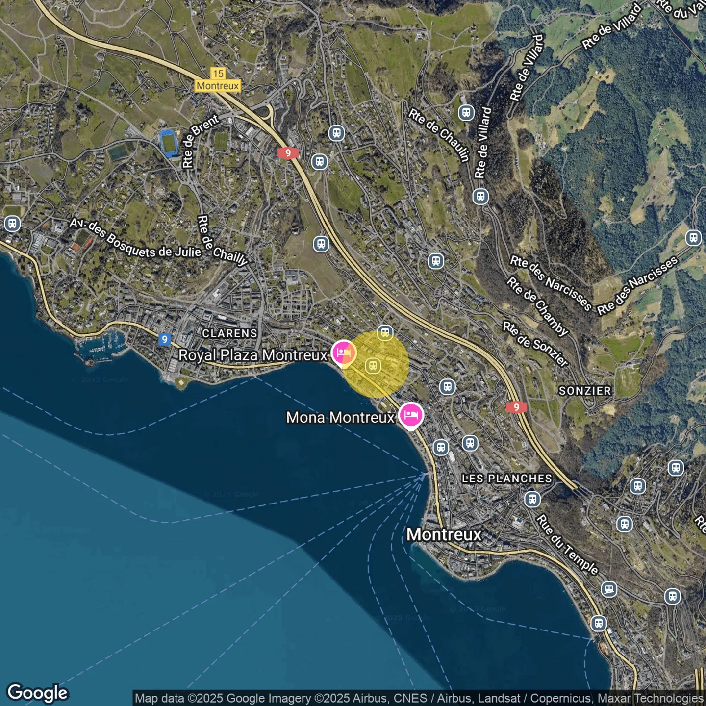Image resolution: width=706 pixels, height=706 pixels.
Task: Select transit icon at far left map edge
Action: point(12,224)
